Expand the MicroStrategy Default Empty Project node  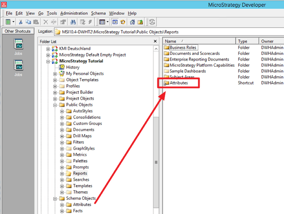48,55
